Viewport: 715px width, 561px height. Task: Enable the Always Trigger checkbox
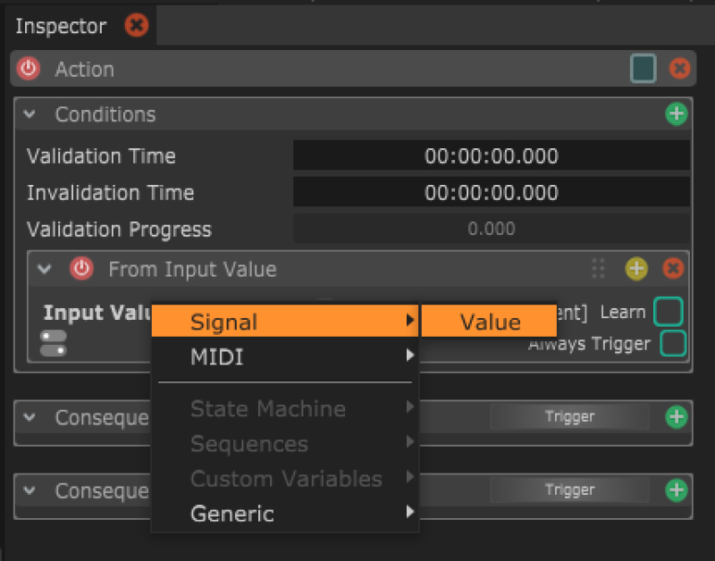point(672,343)
